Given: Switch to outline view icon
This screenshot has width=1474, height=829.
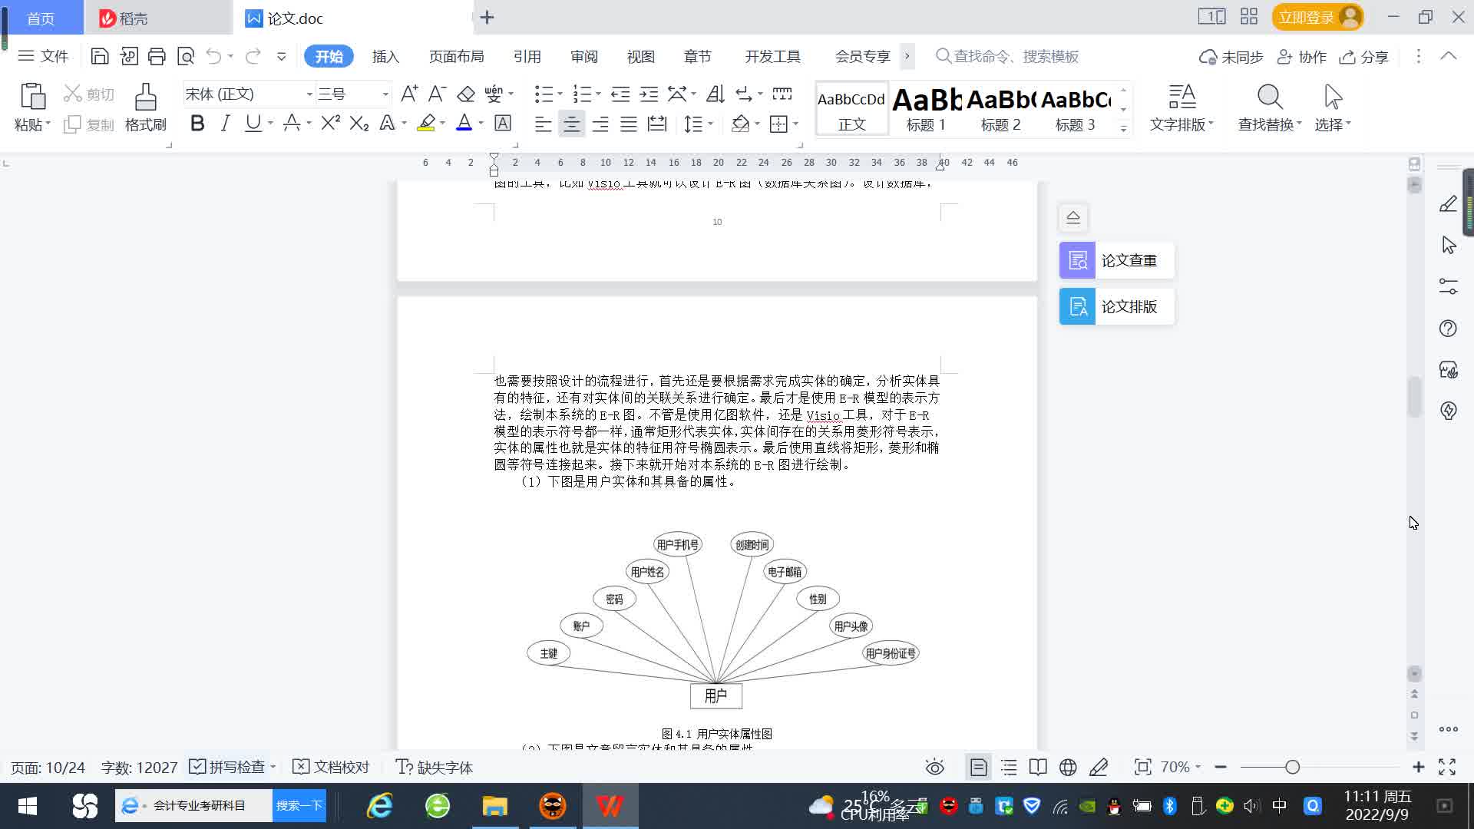Looking at the screenshot, I should pos(1009,767).
